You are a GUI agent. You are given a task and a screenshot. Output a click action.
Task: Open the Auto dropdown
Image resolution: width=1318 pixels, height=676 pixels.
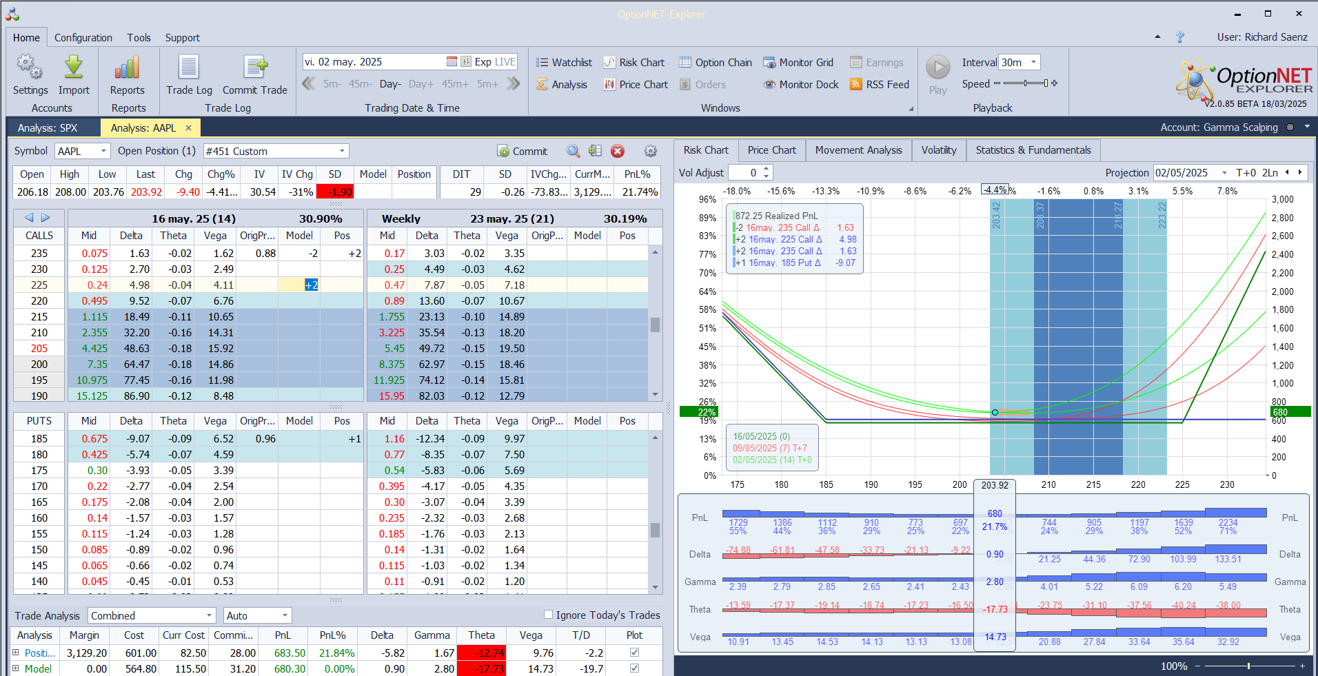(x=285, y=615)
